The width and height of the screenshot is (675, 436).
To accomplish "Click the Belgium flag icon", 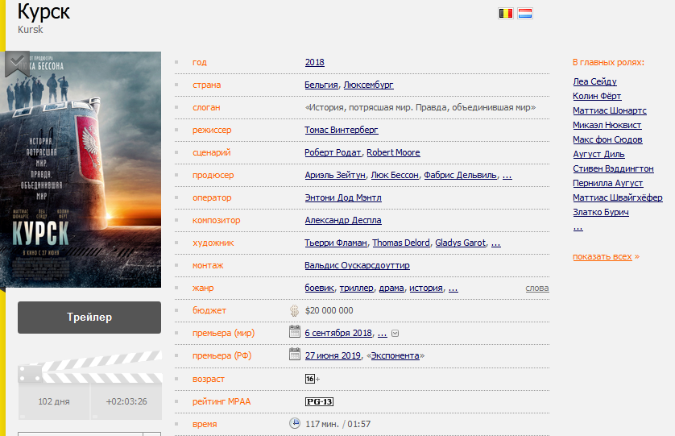I will (x=506, y=14).
